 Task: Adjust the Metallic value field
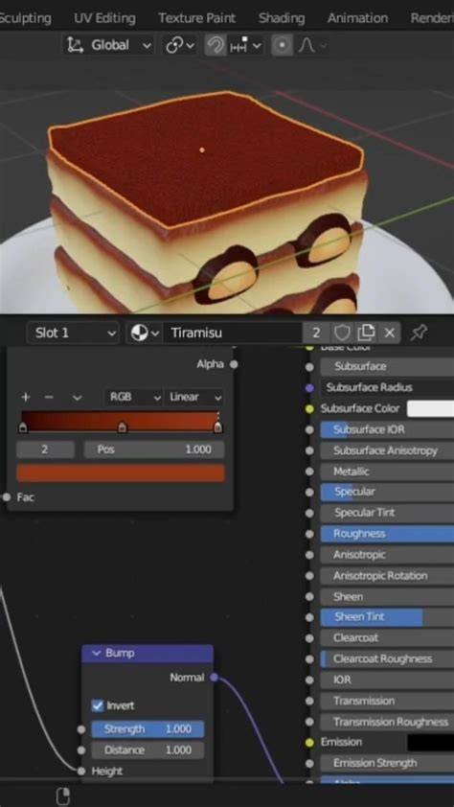tap(387, 472)
